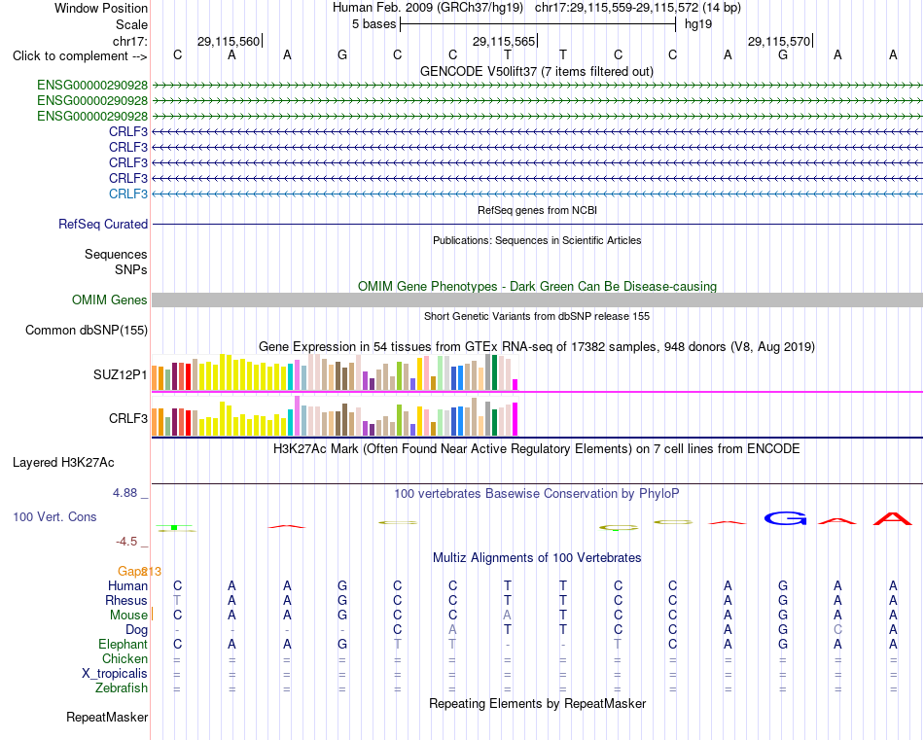The height and width of the screenshot is (740, 924).
Task: Click the 4.88 PhyloP scale value
Action: [124, 493]
